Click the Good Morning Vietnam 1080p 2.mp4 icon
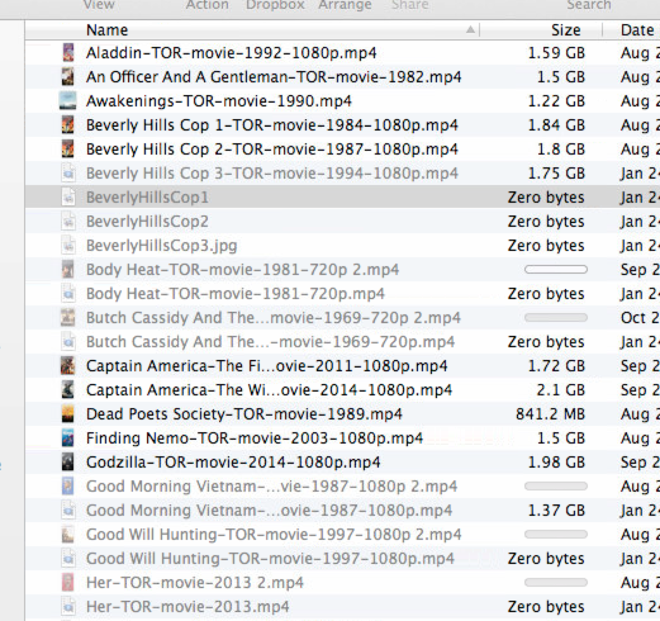 click(x=68, y=486)
